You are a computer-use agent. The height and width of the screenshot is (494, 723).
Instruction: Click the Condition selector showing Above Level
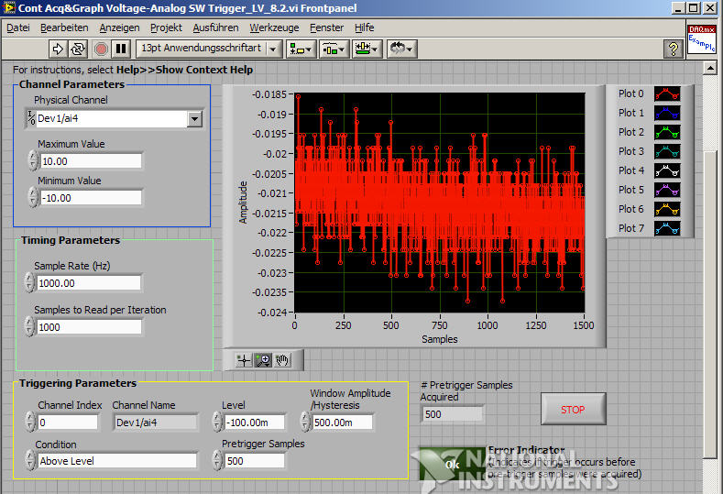point(116,461)
